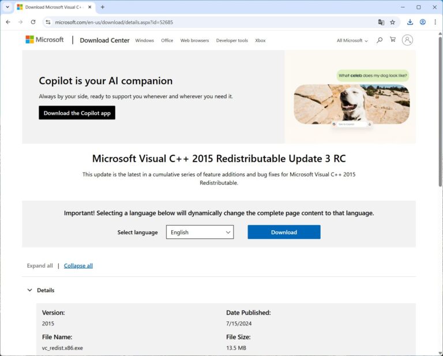Go to the Windows downloads category
This screenshot has width=443, height=356.
(144, 40)
